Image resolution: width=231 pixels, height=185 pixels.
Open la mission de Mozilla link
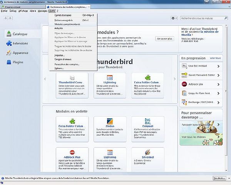[200, 34]
